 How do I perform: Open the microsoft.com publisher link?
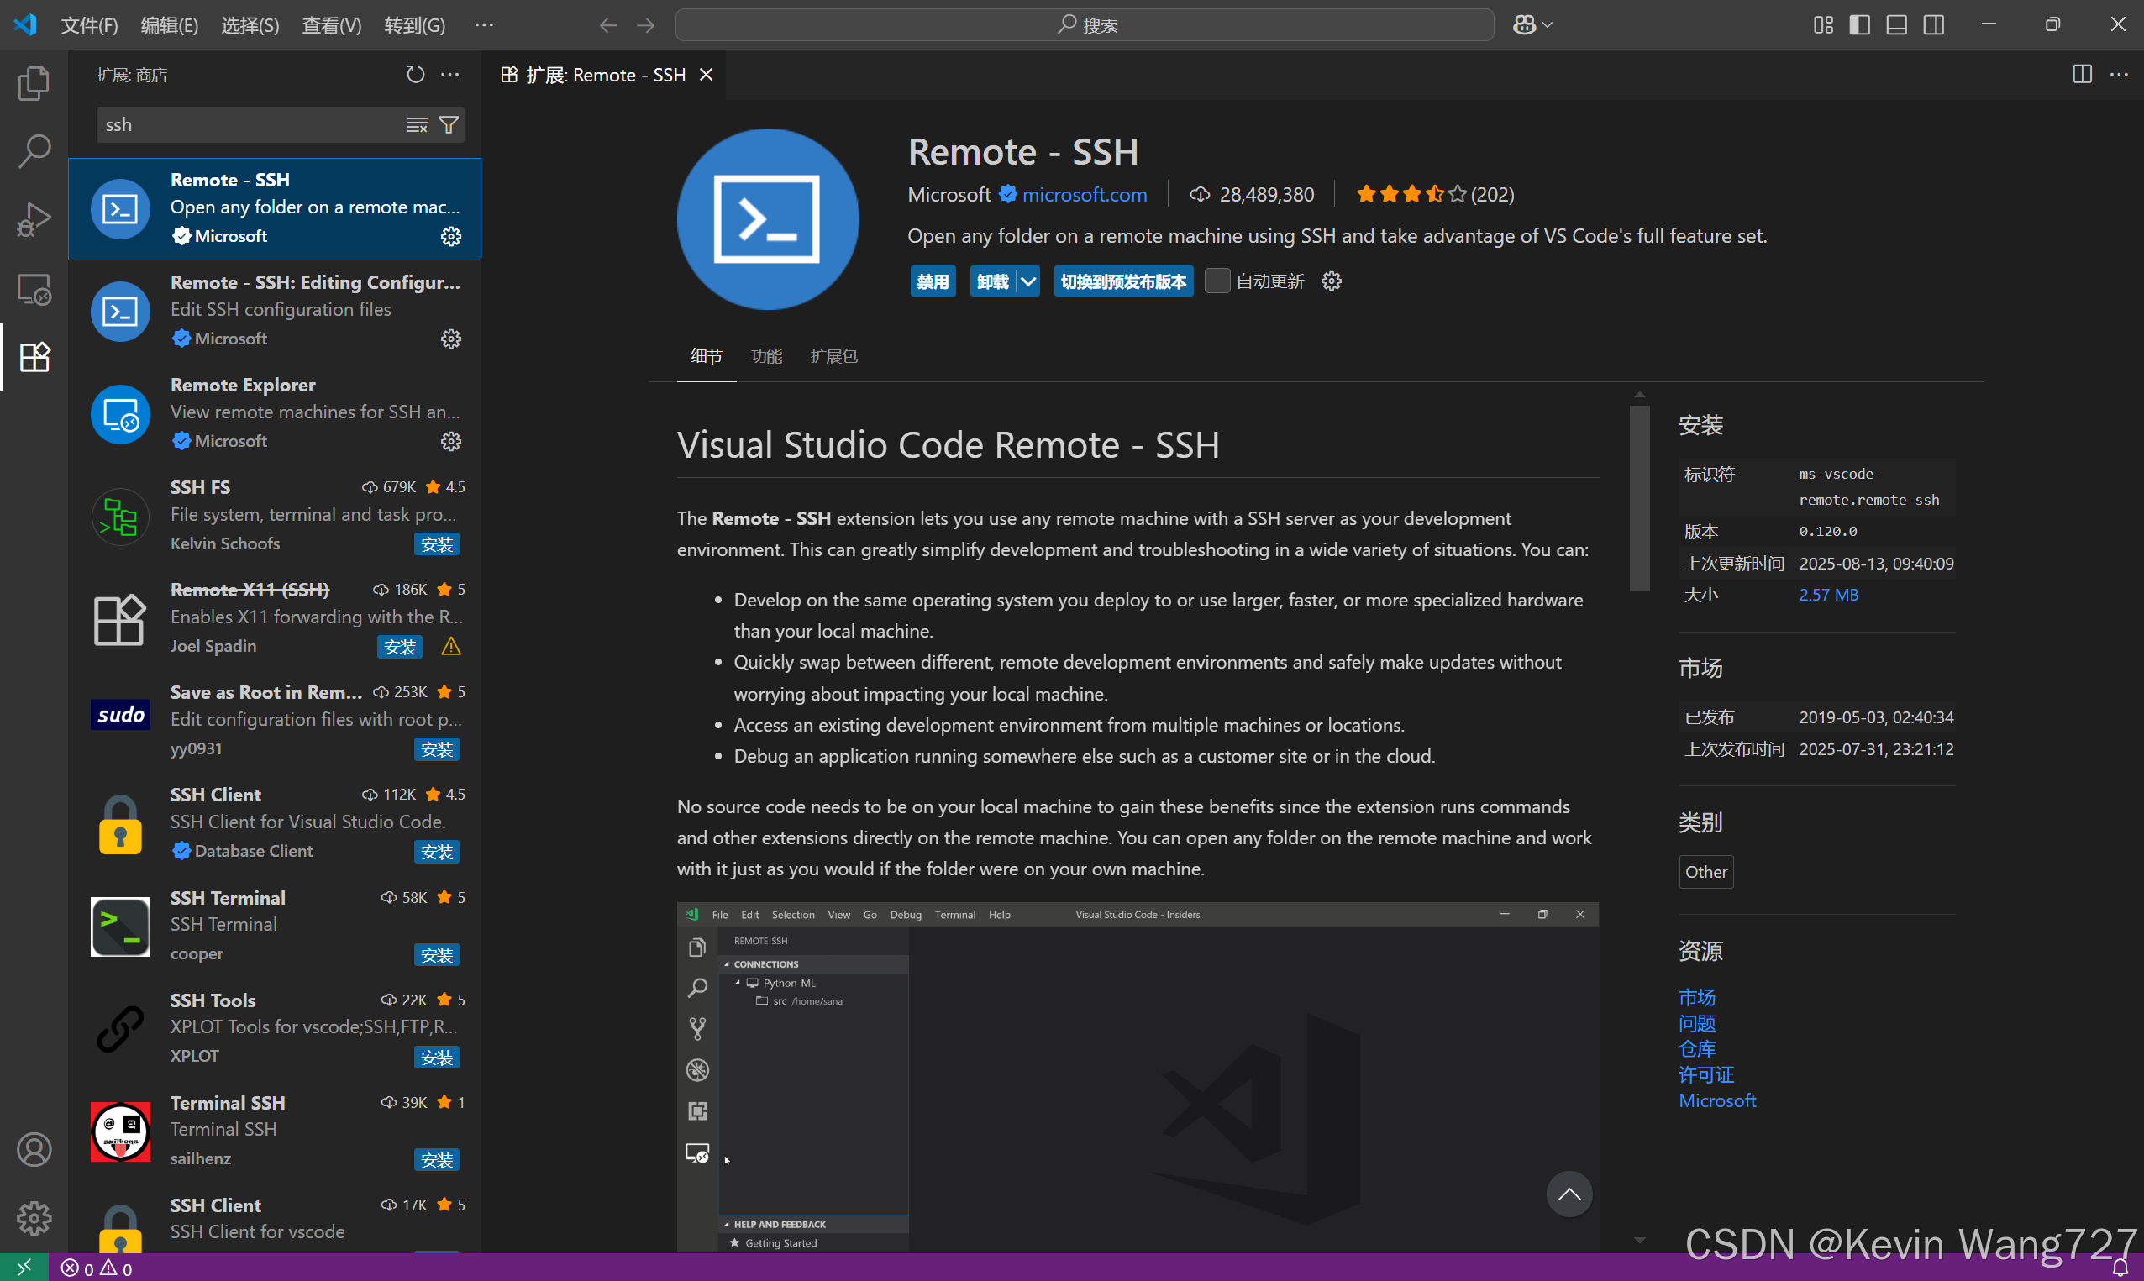pyautogui.click(x=1084, y=195)
